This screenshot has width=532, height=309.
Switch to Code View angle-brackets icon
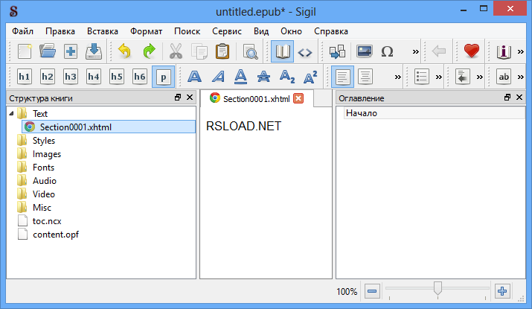pyautogui.click(x=305, y=52)
